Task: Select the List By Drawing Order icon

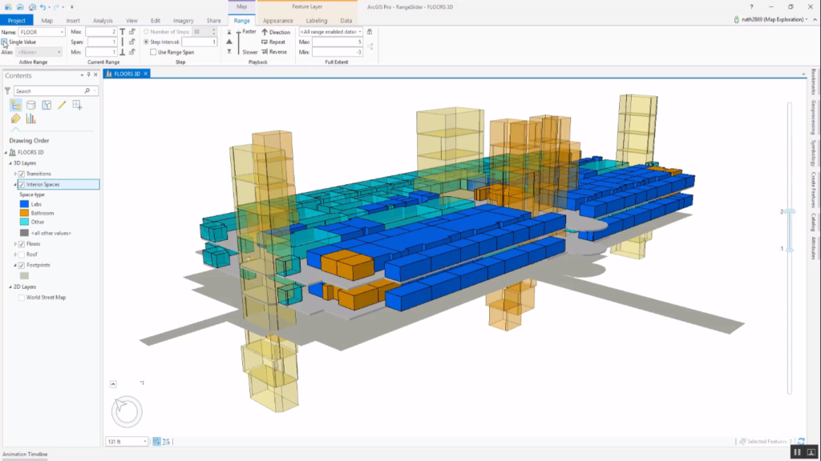Action: pos(15,105)
